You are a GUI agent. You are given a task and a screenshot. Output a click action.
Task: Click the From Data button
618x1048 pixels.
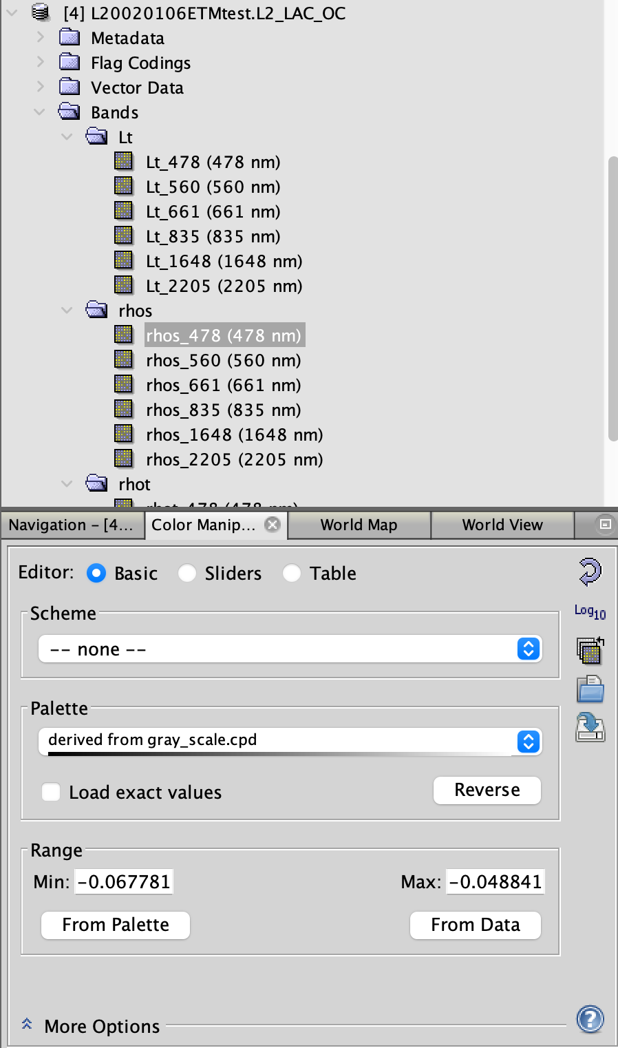coord(475,925)
